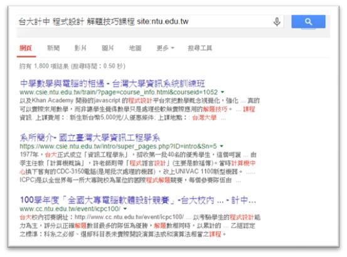Click the snippet line mentioning Khan Academy
The height and width of the screenshot is (257, 347).
pos(140,101)
